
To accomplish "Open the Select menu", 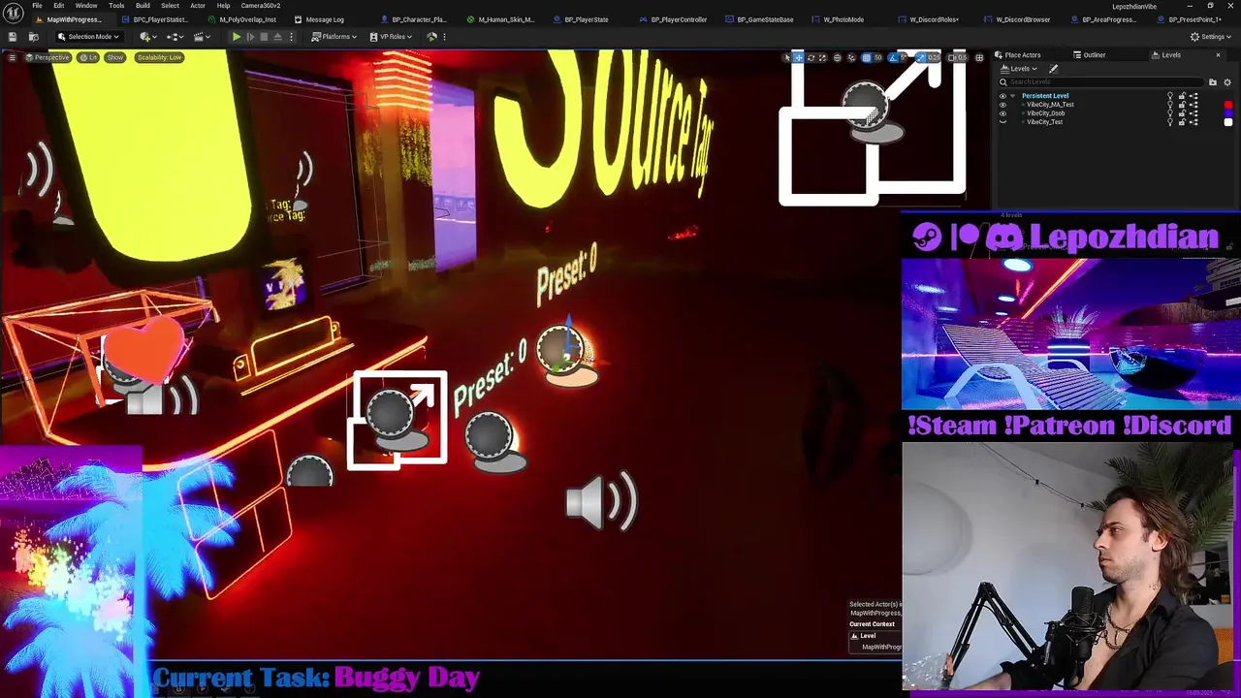I will pos(170,6).
